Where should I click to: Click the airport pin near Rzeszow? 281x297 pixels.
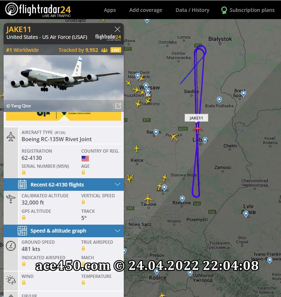pos(182,198)
